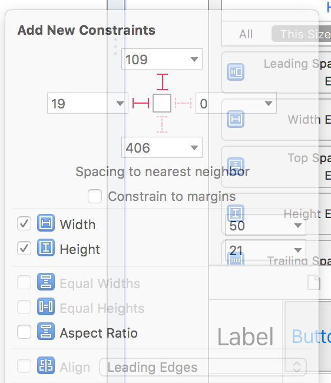
Task: Check the Aspect Ratio checkbox
Action: pos(24,332)
